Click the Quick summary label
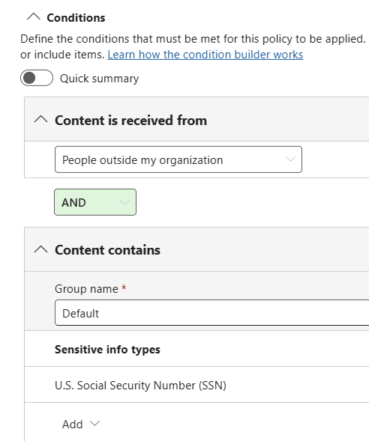369x441 pixels. (x=100, y=79)
